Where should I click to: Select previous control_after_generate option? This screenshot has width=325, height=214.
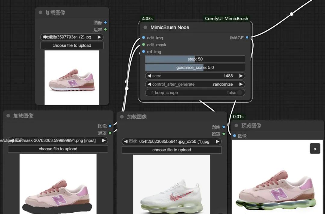(149, 84)
